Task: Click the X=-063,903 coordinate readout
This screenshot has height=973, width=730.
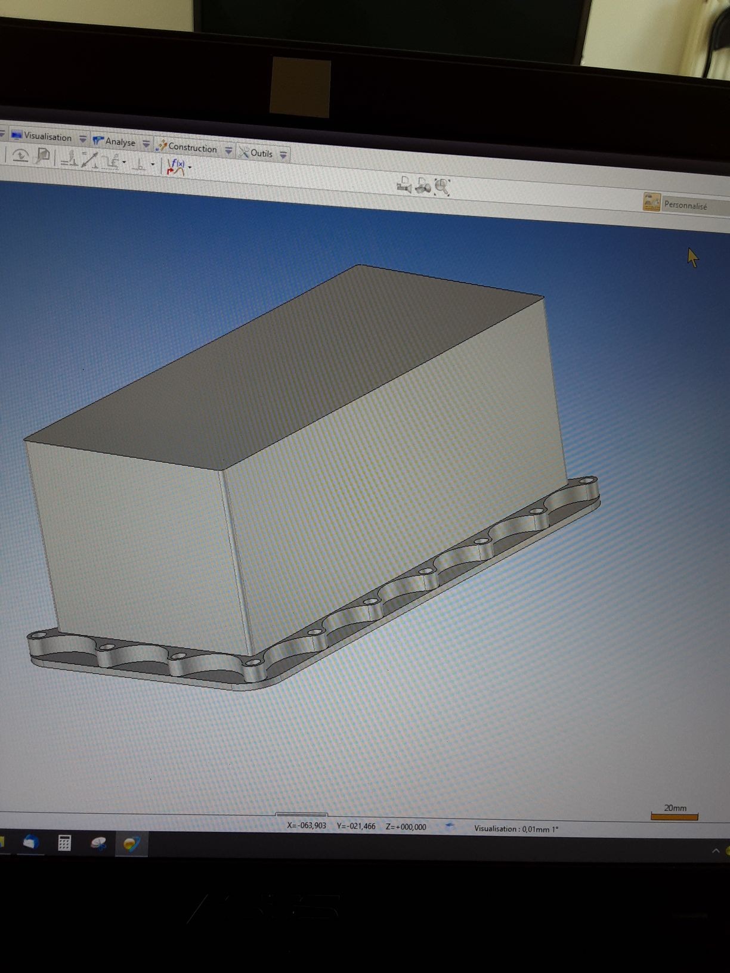Action: click(307, 826)
